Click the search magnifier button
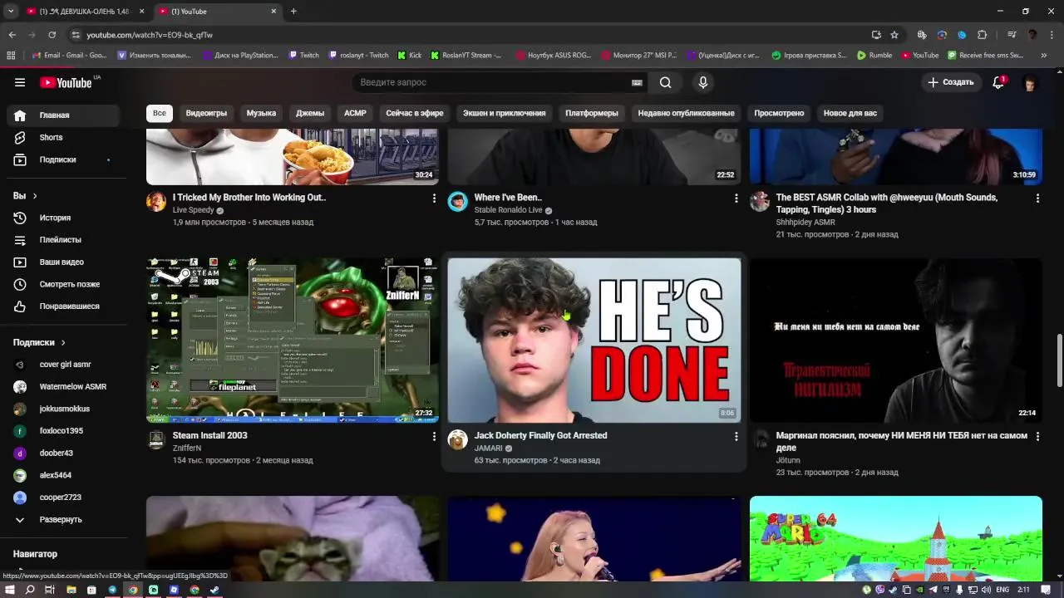This screenshot has height=598, width=1064. click(x=665, y=82)
